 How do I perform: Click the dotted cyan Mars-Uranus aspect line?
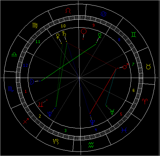click(111, 87)
